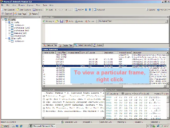Click the Windows Start button
The image size is (170, 128).
coord(5,126)
